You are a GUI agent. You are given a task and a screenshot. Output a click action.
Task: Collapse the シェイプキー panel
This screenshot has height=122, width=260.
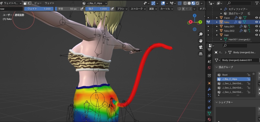tap(217, 102)
